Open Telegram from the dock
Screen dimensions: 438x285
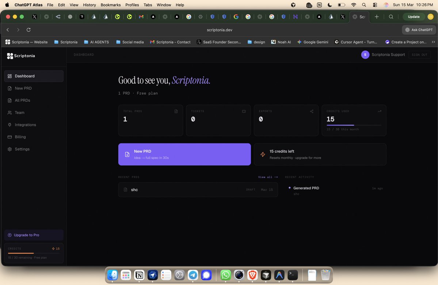pos(193,275)
